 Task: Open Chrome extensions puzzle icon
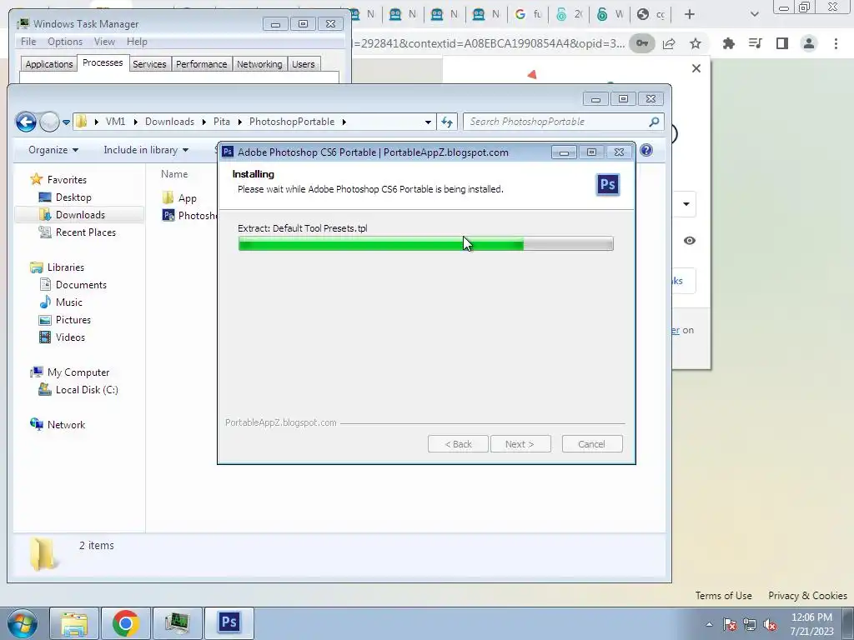pos(729,43)
